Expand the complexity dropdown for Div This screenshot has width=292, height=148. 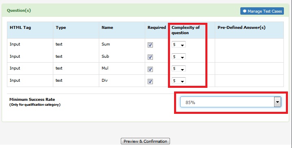179,81
